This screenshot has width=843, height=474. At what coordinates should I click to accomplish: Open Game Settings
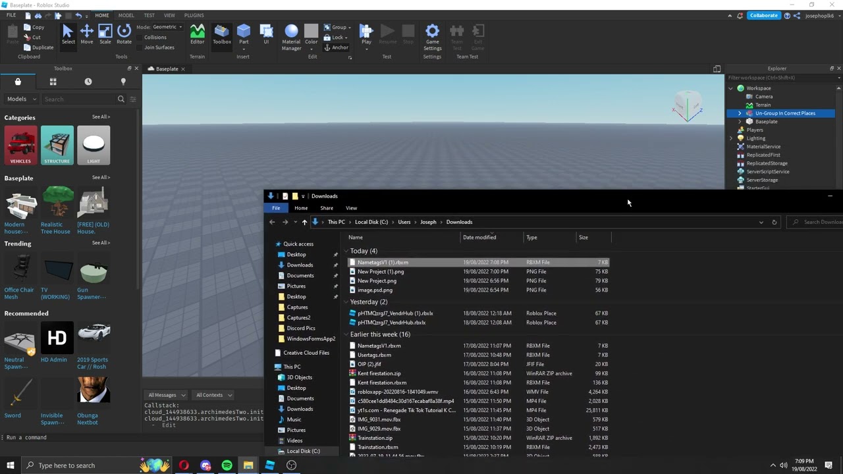tap(432, 38)
